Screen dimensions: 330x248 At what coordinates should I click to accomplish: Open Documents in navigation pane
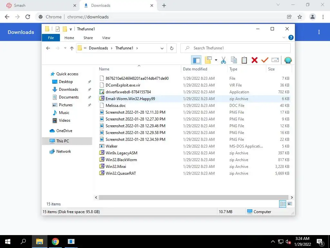69,97
